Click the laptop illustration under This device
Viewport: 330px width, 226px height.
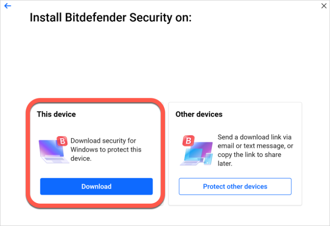click(51, 152)
